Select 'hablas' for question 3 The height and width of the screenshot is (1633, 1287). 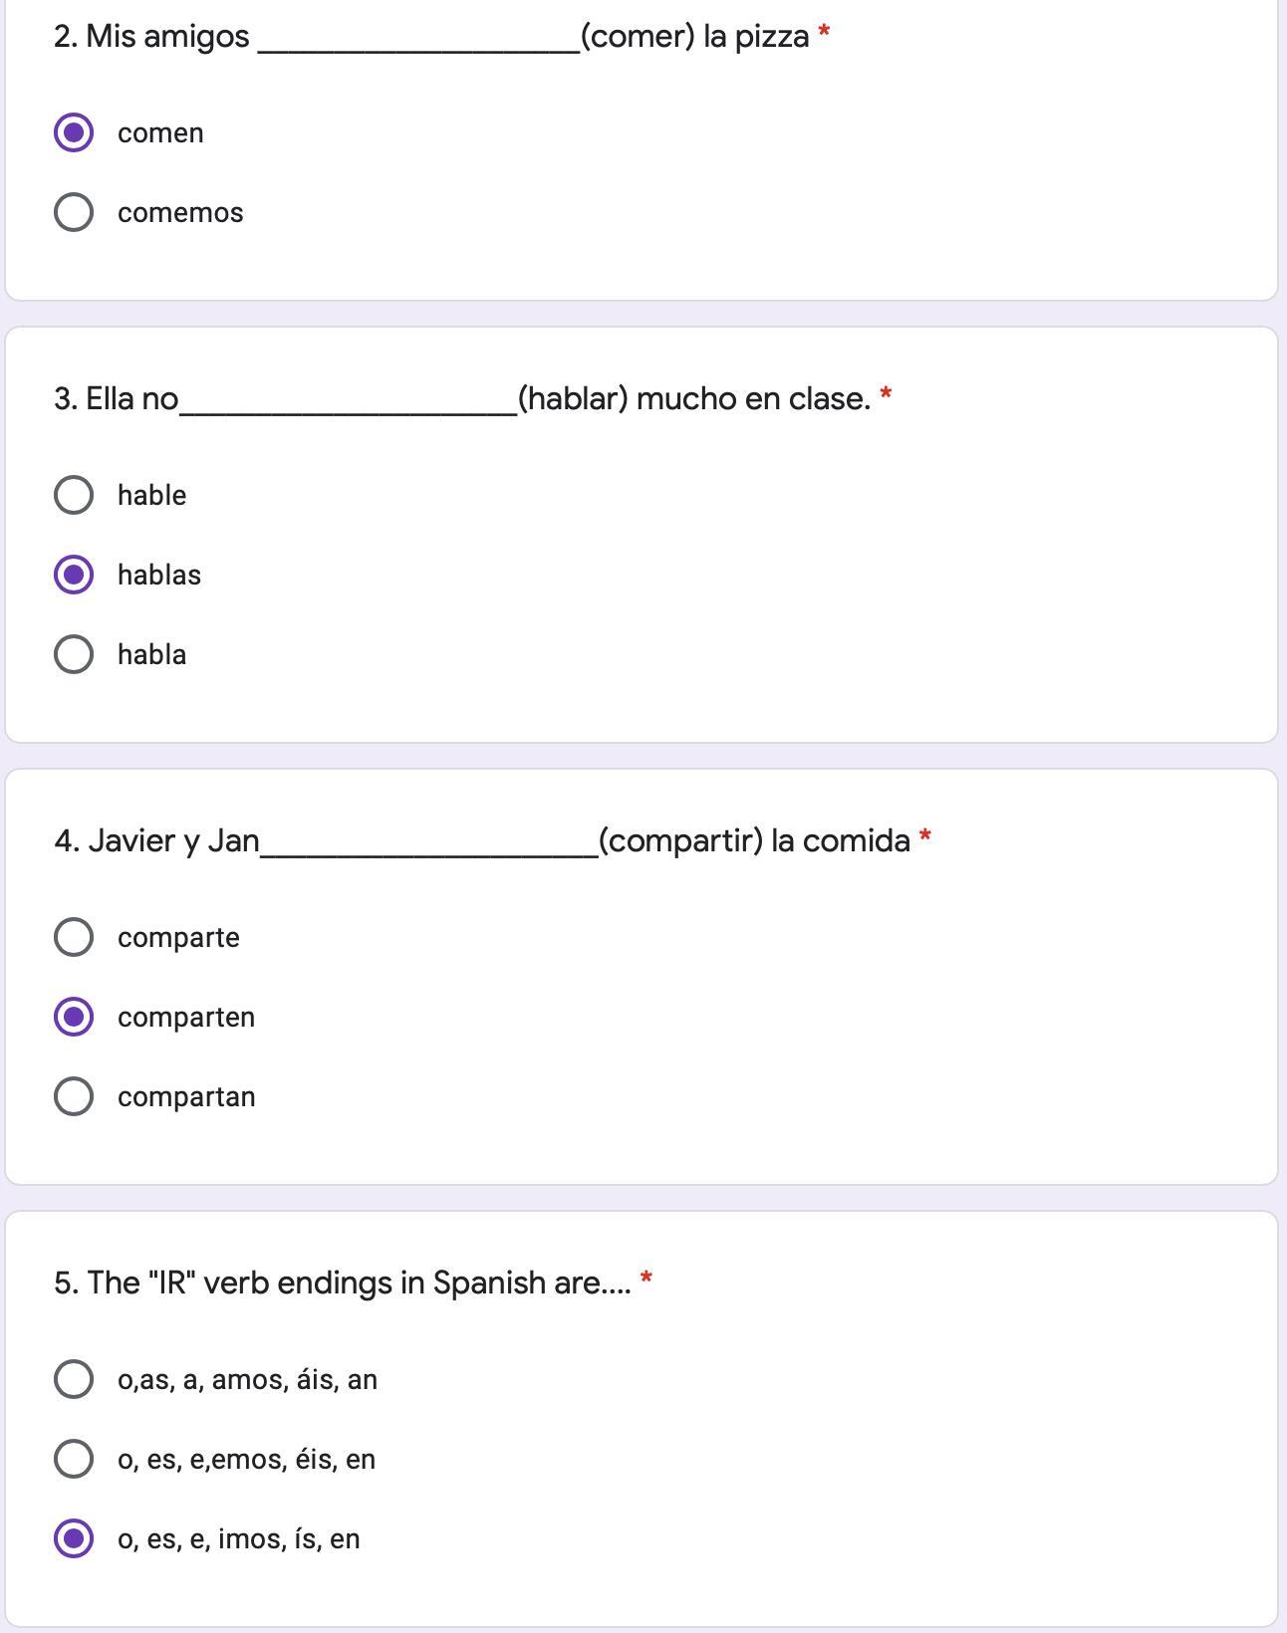click(74, 575)
